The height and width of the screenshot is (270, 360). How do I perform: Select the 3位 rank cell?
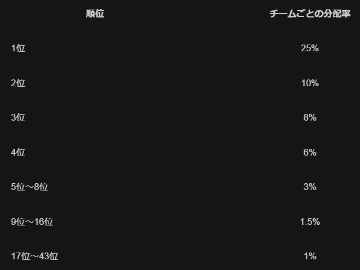[x=18, y=118]
